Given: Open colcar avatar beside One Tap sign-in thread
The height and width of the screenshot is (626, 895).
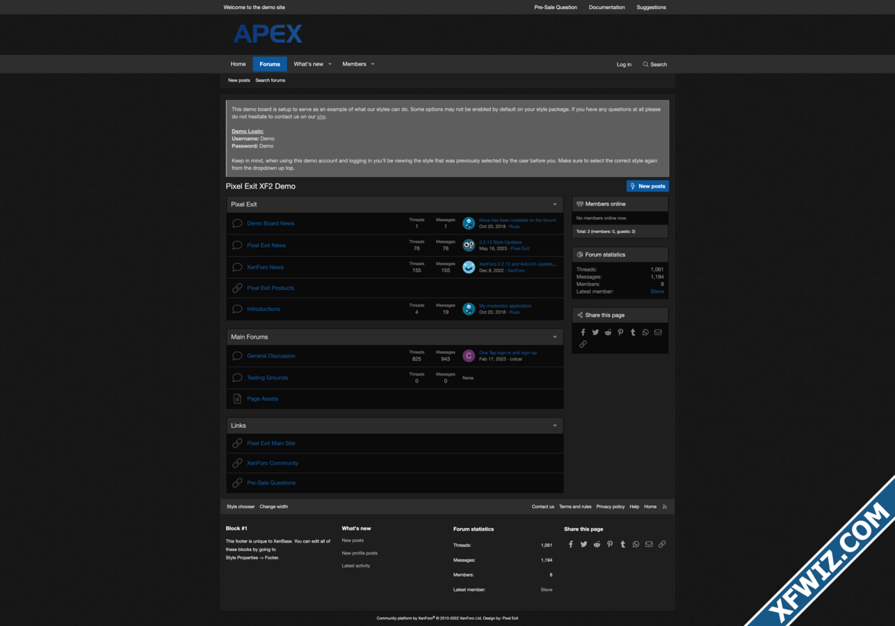Looking at the screenshot, I should tap(469, 355).
